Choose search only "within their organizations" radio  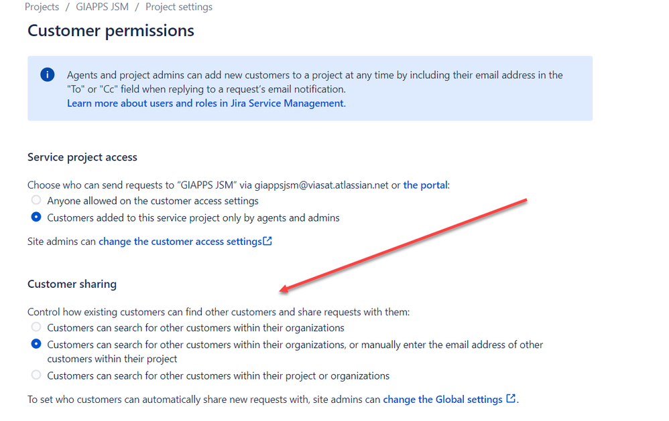[36, 328]
